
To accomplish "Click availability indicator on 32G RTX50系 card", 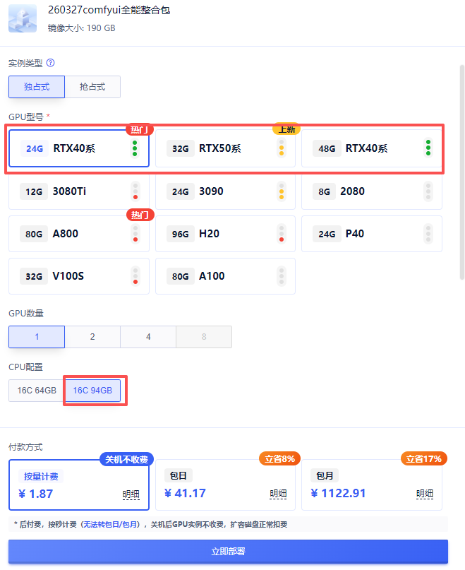I will coord(282,148).
